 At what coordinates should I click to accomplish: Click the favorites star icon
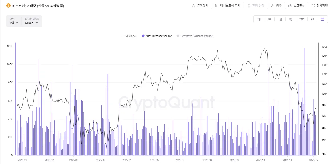coord(193,6)
